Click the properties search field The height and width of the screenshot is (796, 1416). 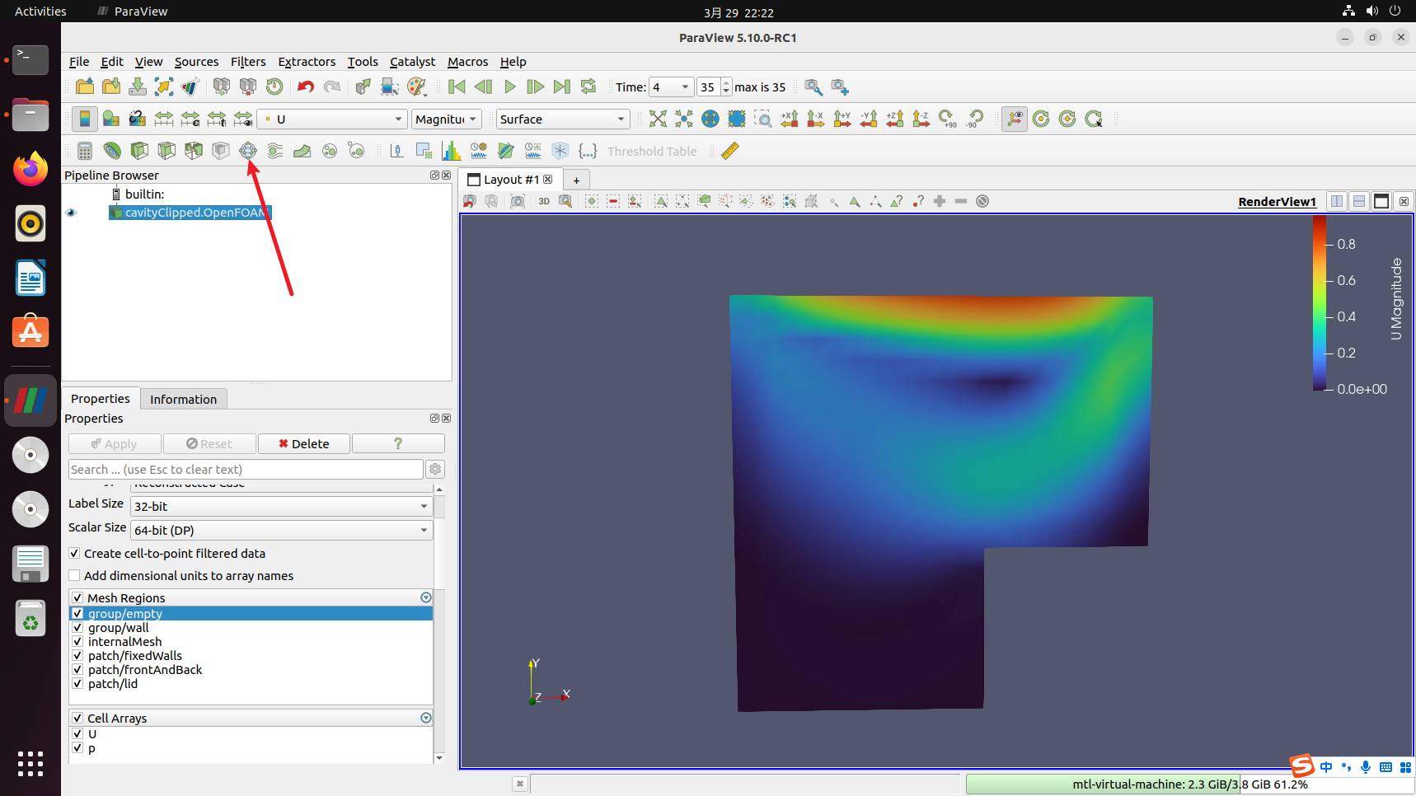tap(246, 469)
